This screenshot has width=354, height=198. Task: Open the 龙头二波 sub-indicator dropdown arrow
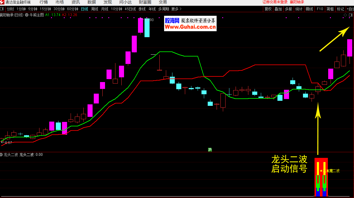(x=1, y=155)
